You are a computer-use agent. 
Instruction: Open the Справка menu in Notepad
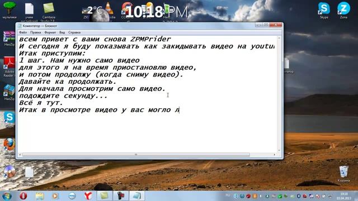click(x=74, y=32)
